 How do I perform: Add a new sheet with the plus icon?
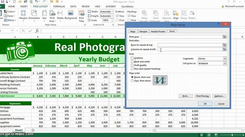click(33, 130)
